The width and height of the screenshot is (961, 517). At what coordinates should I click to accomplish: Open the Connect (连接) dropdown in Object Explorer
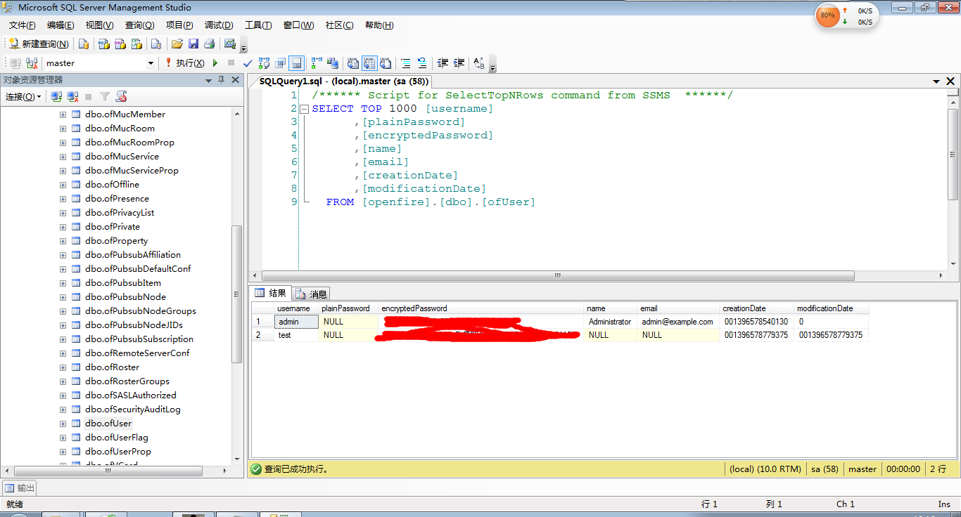pos(23,97)
